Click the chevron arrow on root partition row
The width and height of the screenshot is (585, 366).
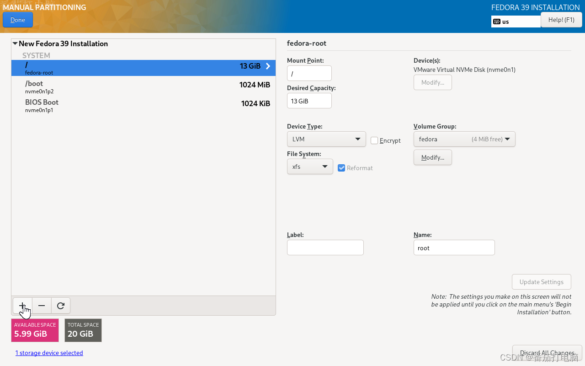tap(268, 66)
